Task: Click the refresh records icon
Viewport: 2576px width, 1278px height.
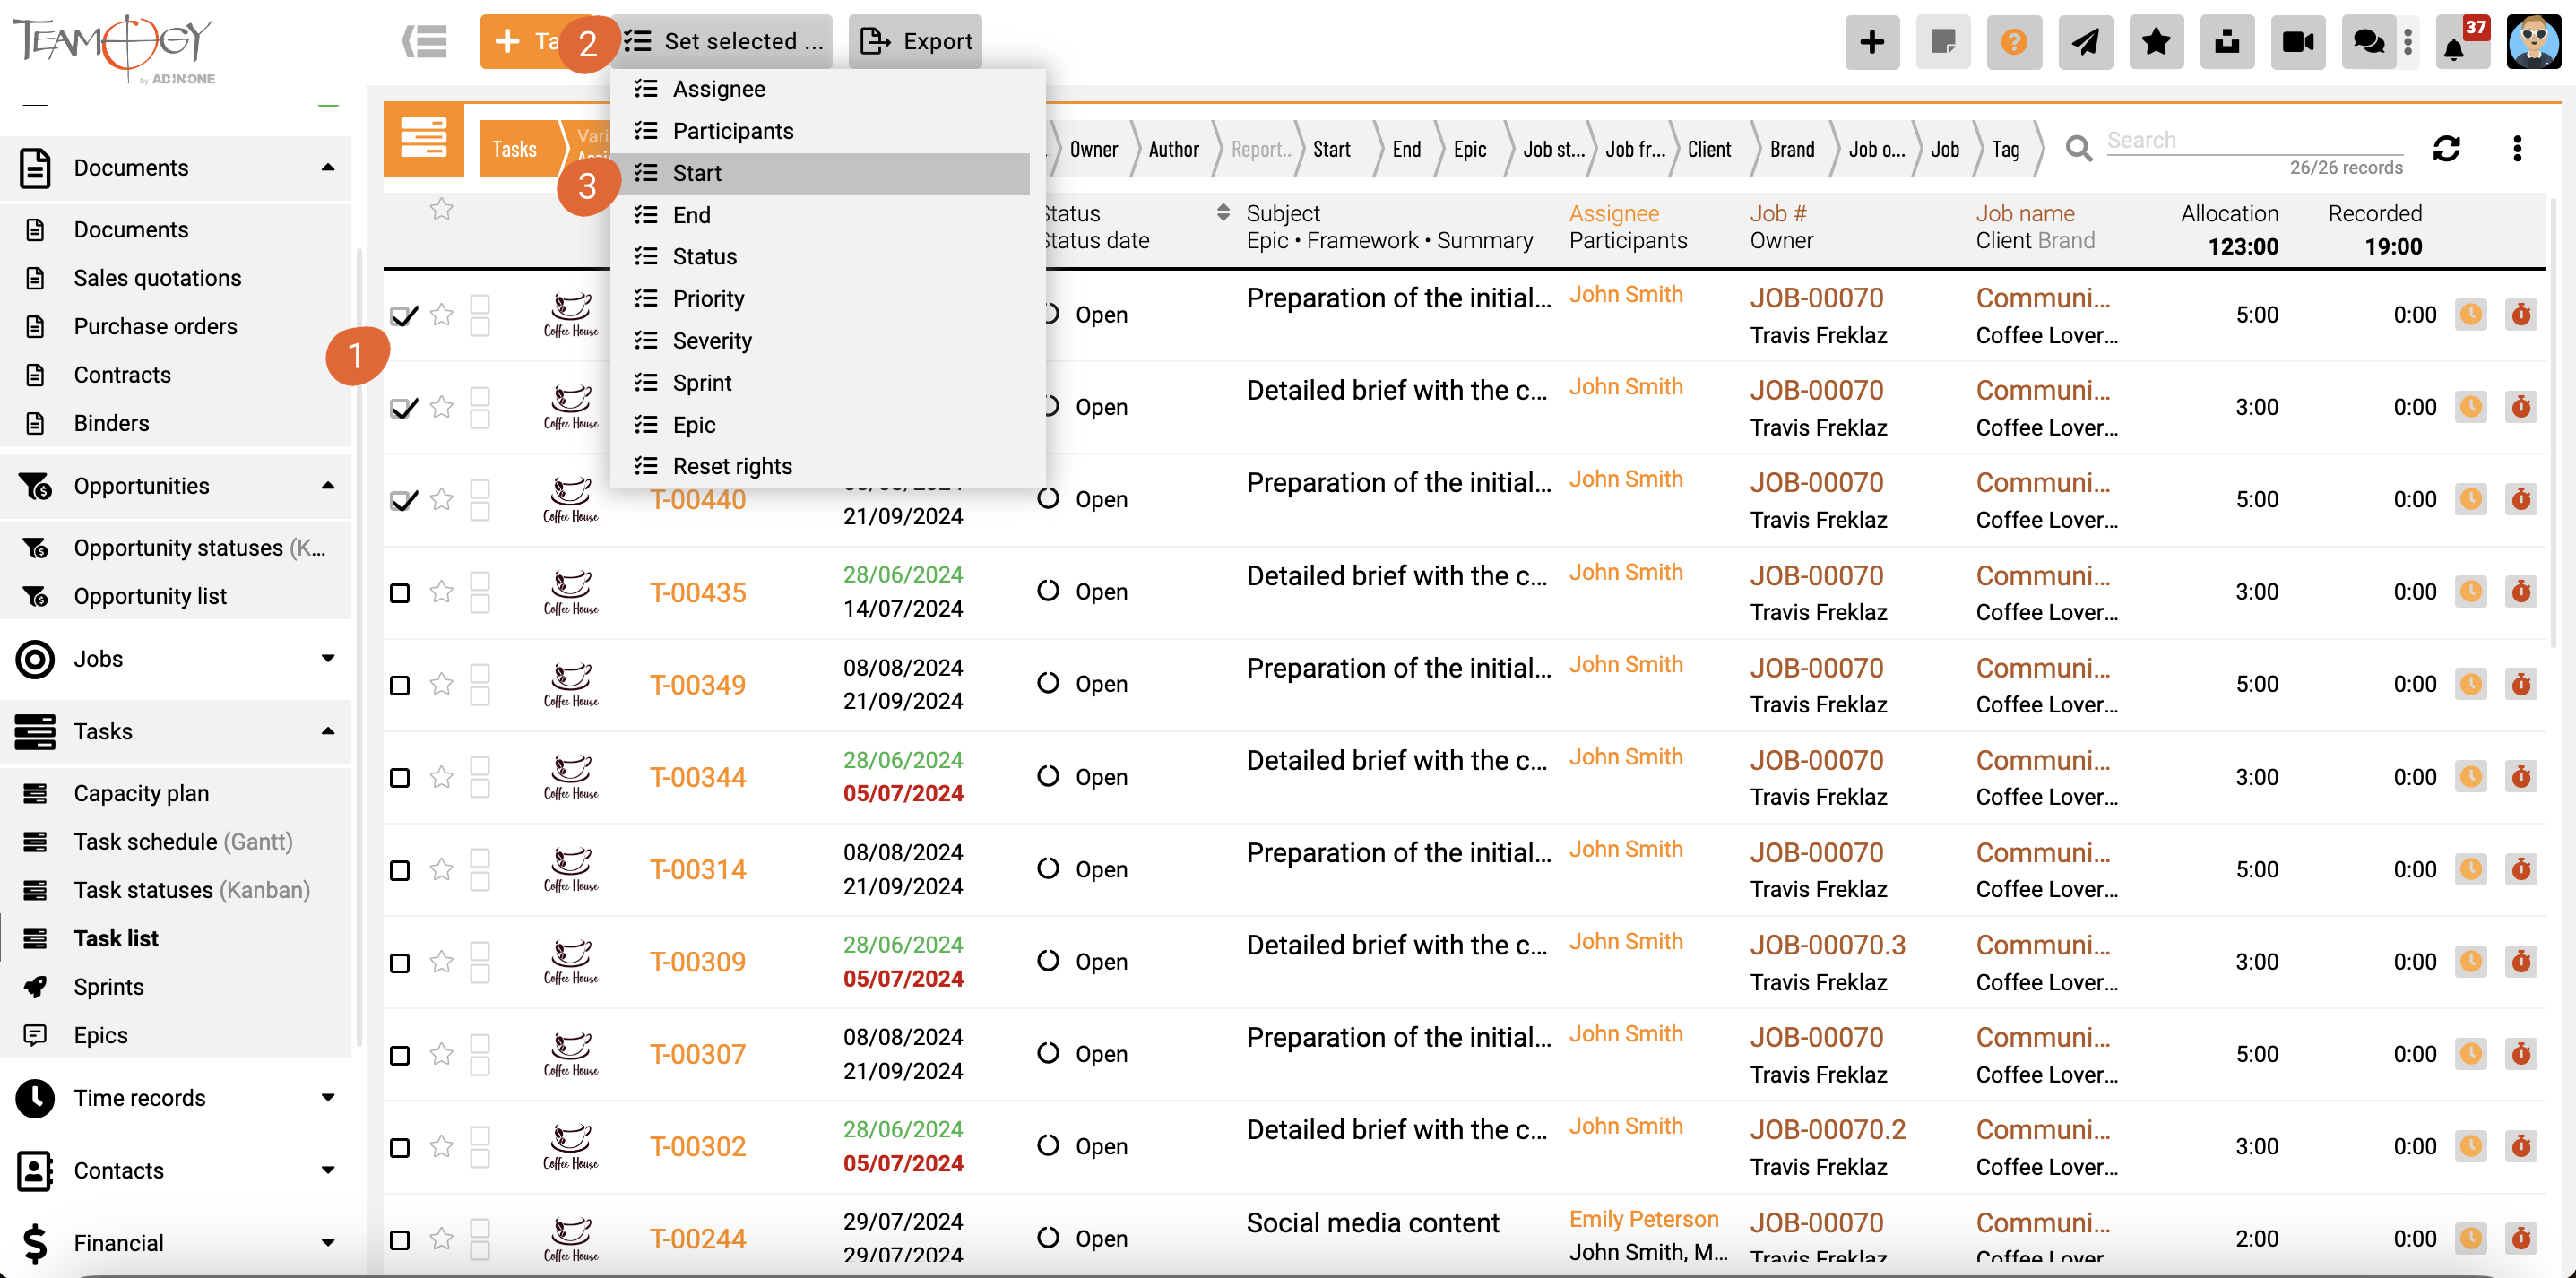Action: (2446, 149)
